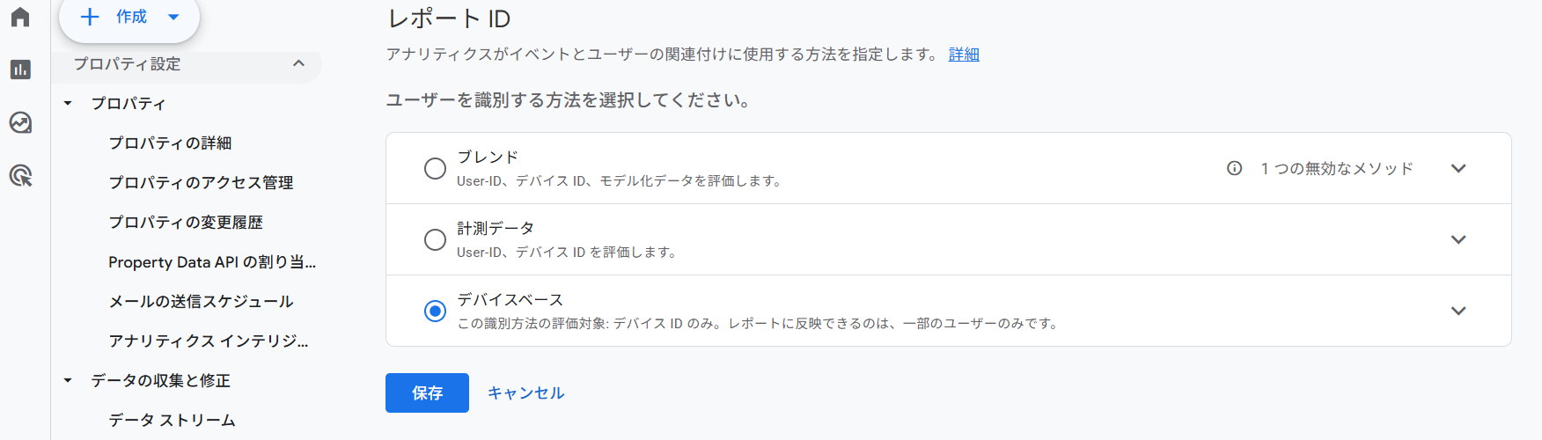The height and width of the screenshot is (440, 1542).
Task: Expand the ブレンド row chevron
Action: point(1458,168)
